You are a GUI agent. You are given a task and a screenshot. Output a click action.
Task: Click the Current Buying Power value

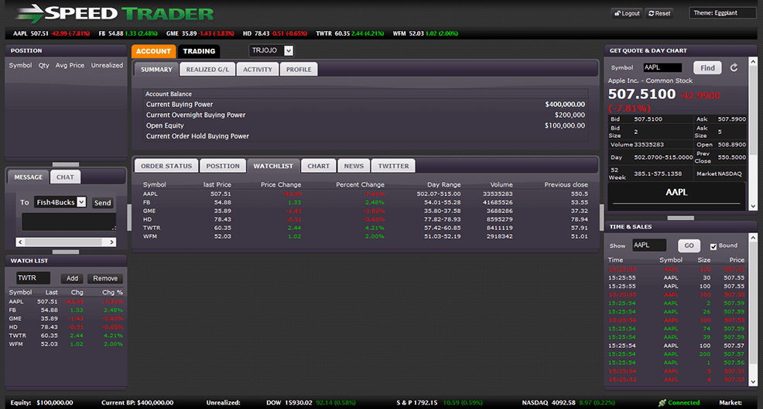pos(565,105)
